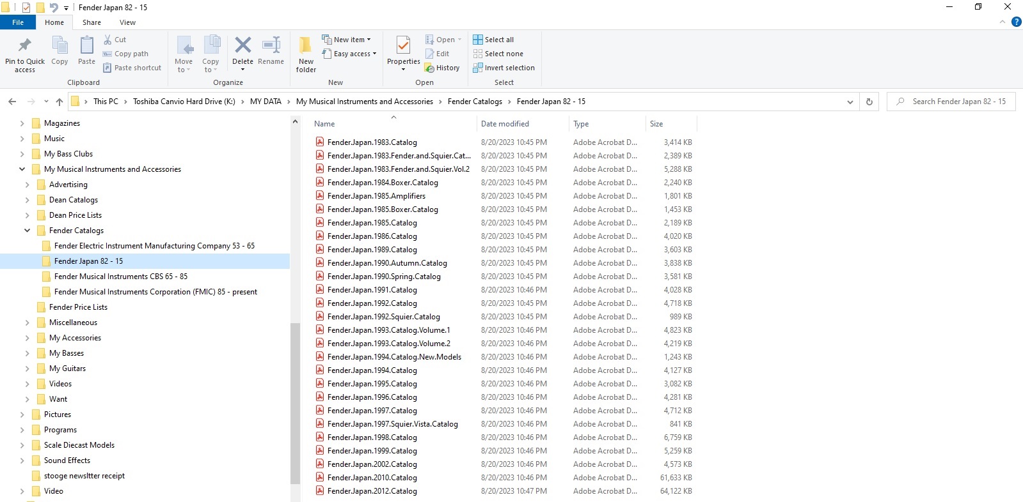Select file Fender.Japan.2010.Catalog
The height and width of the screenshot is (502, 1023).
click(372, 478)
